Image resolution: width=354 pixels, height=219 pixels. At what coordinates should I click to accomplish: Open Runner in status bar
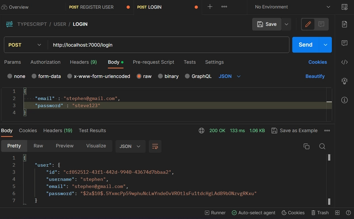(x=215, y=213)
